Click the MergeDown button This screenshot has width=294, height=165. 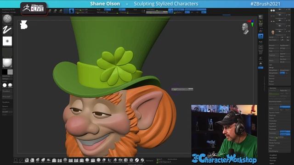click(x=274, y=70)
